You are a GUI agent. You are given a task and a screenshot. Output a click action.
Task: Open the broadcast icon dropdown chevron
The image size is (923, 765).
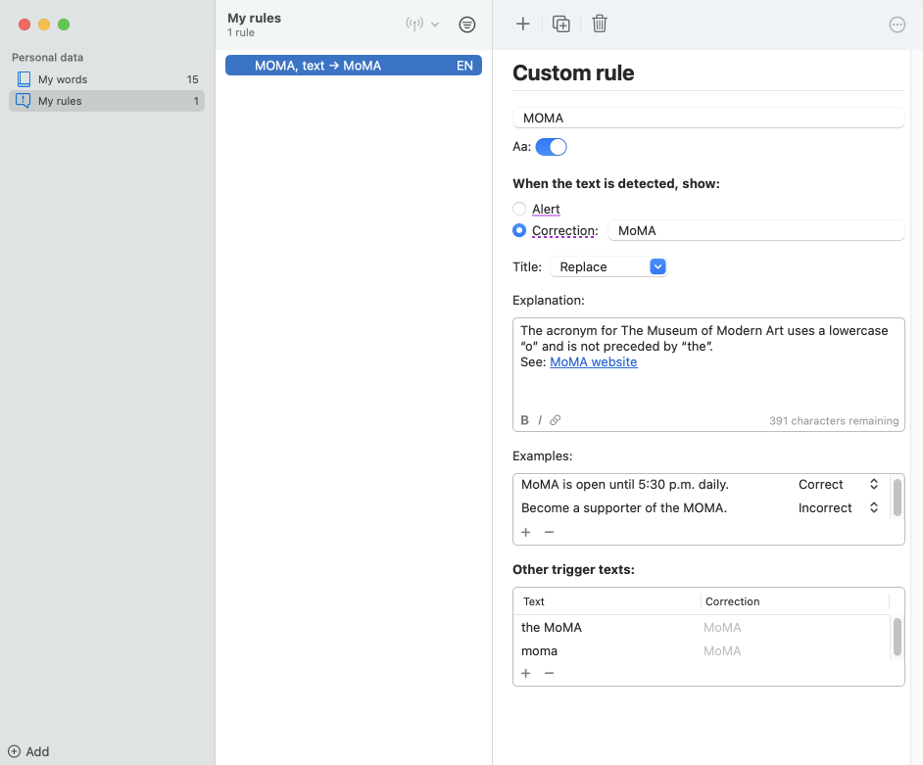pos(435,24)
